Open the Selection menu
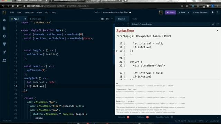Image resolution: width=221 pixels, height=124 pixels. 29,12
